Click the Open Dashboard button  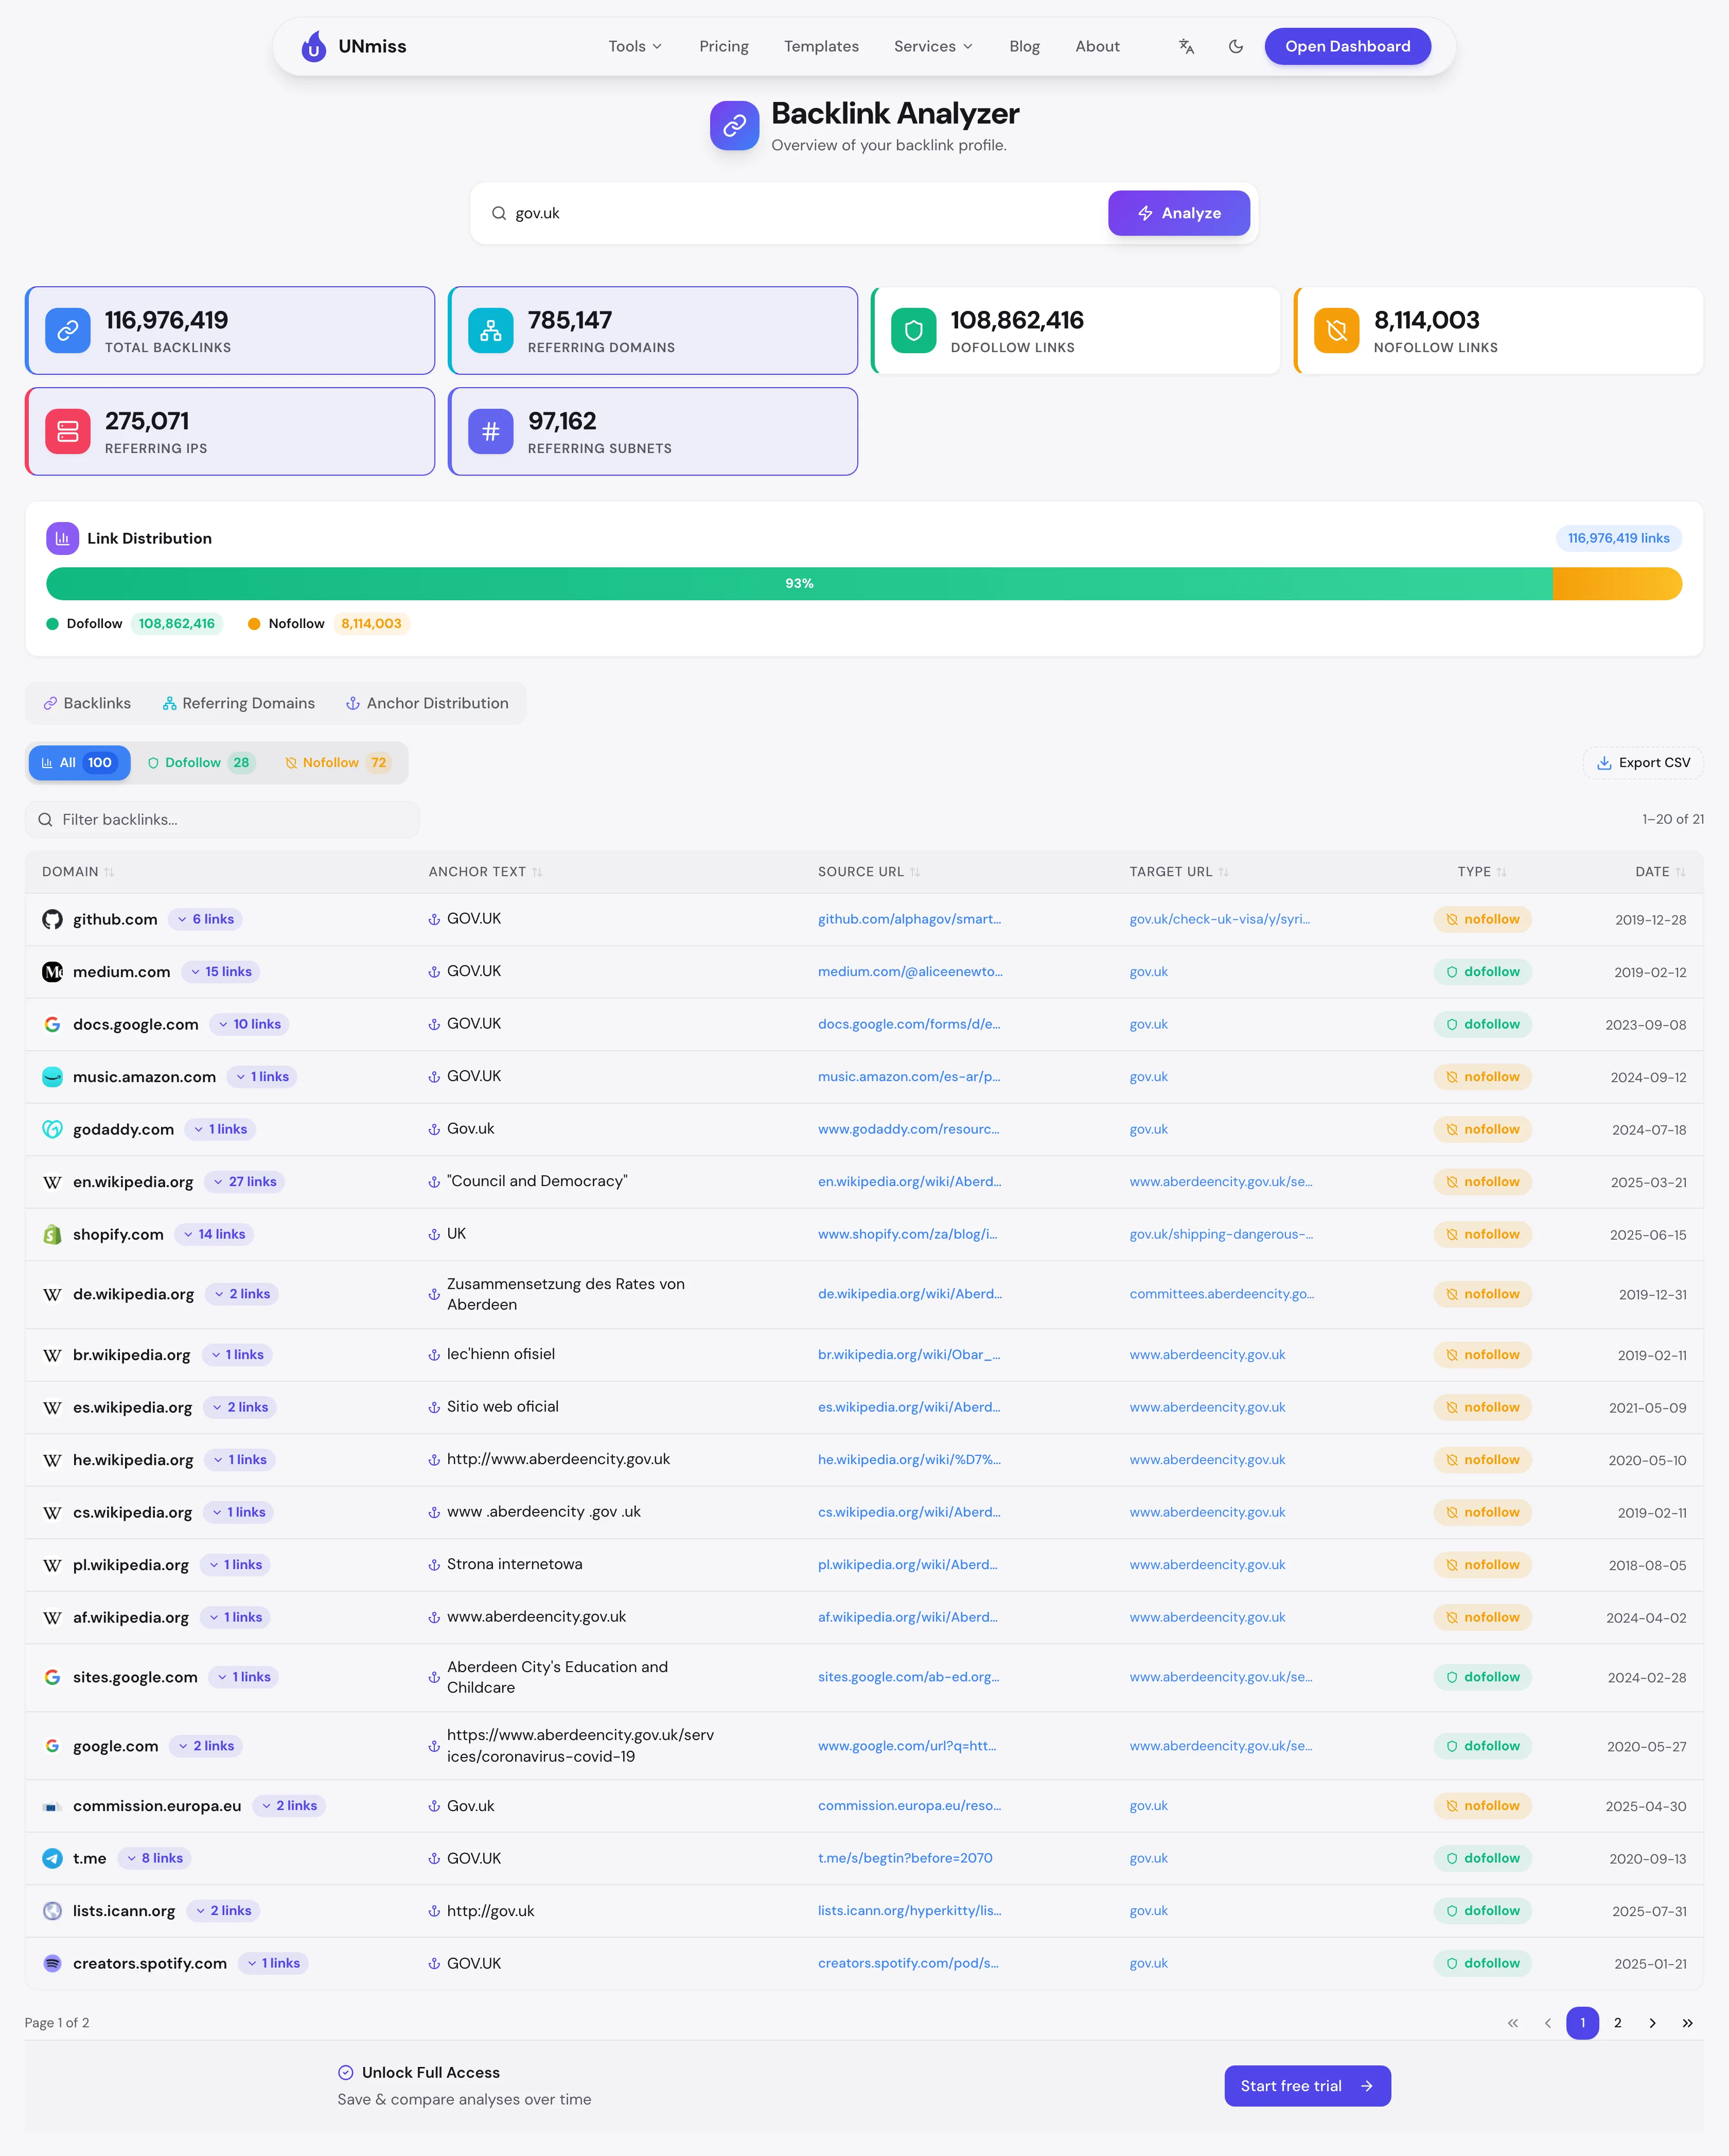tap(1347, 46)
